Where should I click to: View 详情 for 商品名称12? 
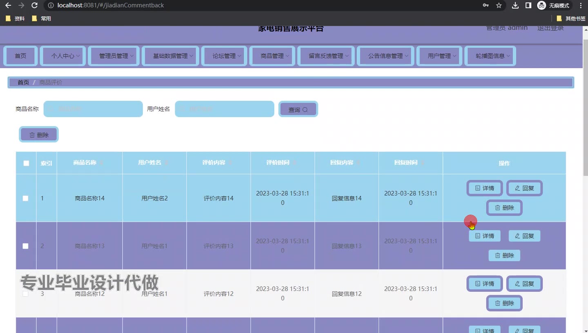(x=485, y=284)
